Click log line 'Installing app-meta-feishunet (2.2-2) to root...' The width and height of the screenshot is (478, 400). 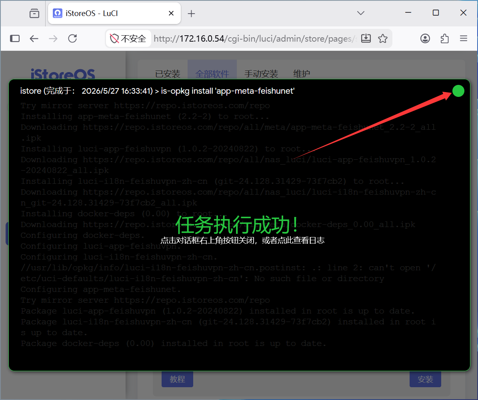(x=145, y=116)
